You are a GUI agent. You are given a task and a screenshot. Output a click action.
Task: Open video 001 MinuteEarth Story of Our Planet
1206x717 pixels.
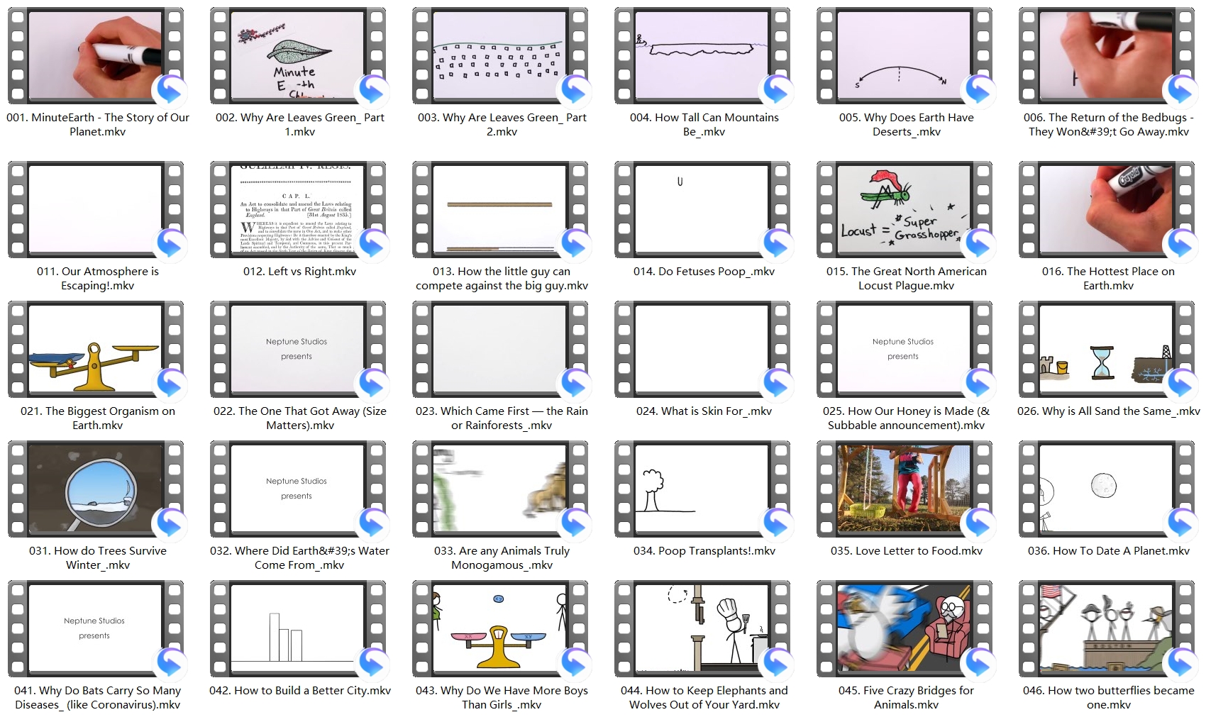96,57
